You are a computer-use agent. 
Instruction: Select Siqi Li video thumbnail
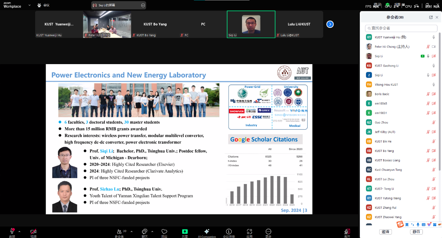[251, 24]
